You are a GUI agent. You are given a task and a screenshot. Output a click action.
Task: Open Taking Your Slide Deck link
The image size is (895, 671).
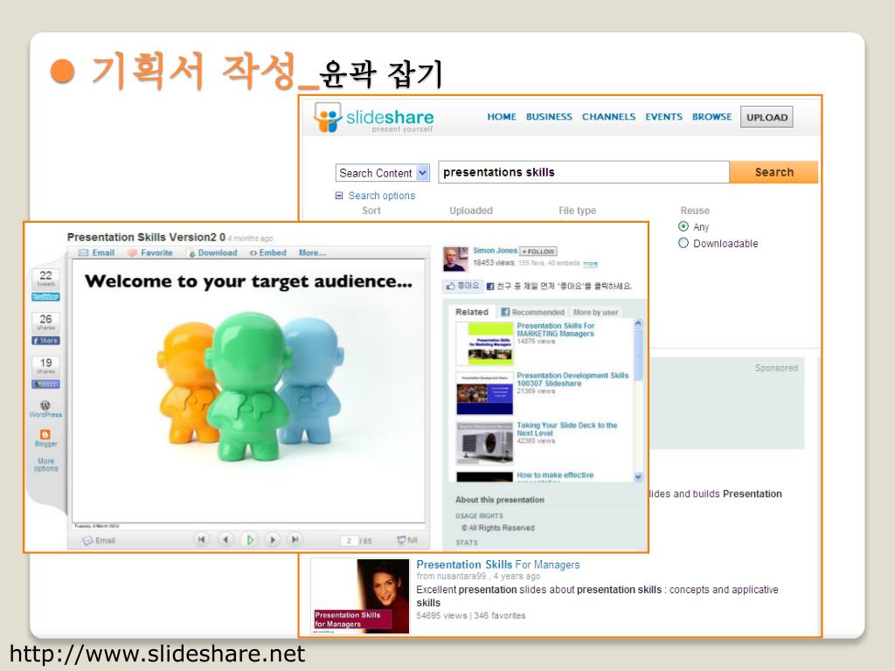566,429
